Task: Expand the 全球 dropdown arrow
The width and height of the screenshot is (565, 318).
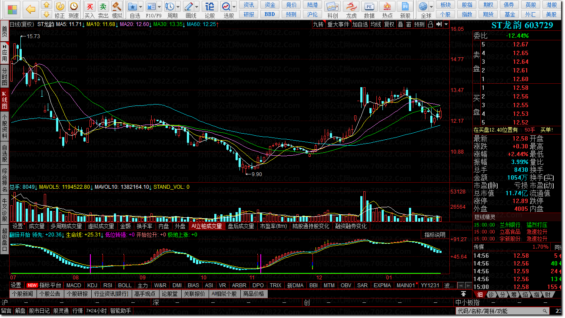Action: pos(432,7)
